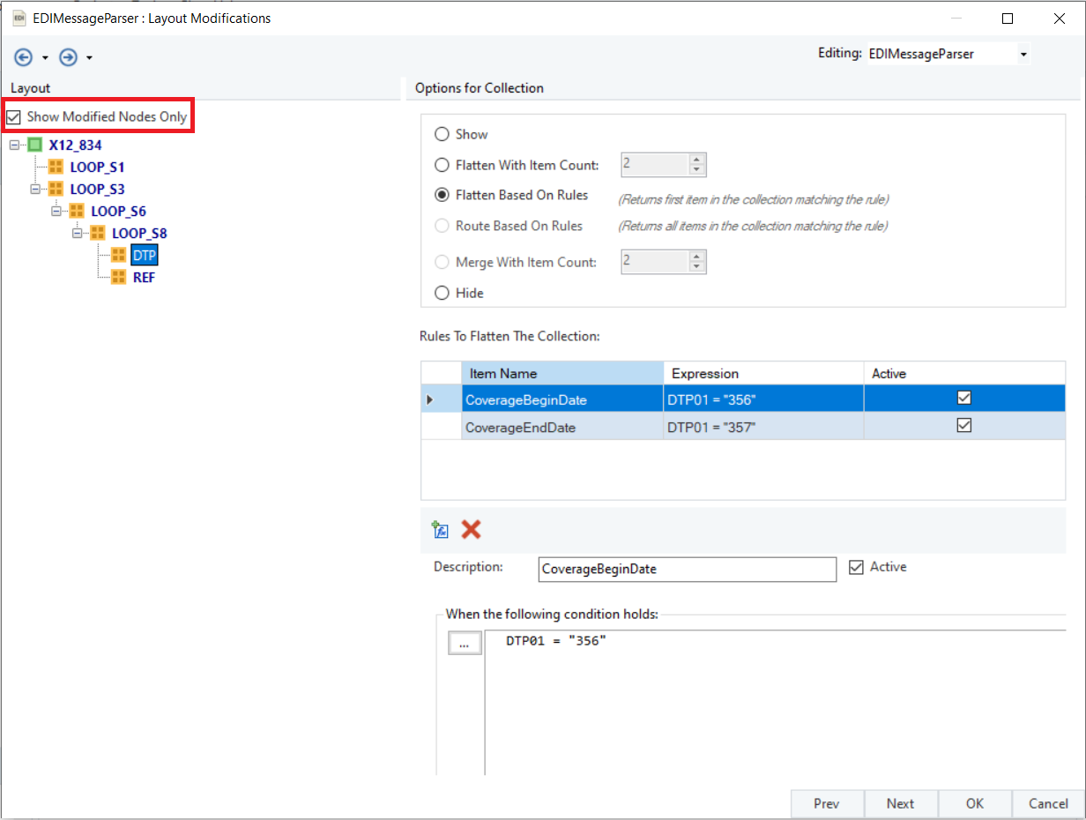This screenshot has height=820, width=1086.
Task: Click the forward navigation arrow icon
Action: coord(68,57)
